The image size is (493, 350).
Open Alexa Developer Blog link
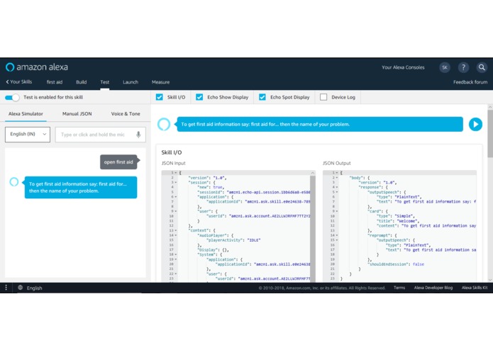pos(433,288)
